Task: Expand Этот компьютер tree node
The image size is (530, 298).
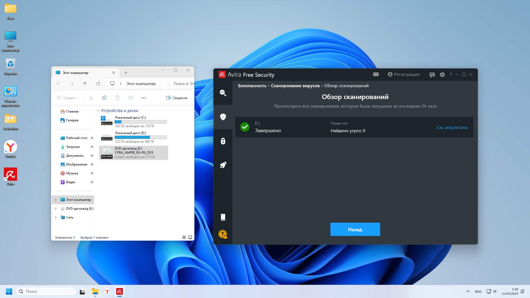Action: (56, 200)
